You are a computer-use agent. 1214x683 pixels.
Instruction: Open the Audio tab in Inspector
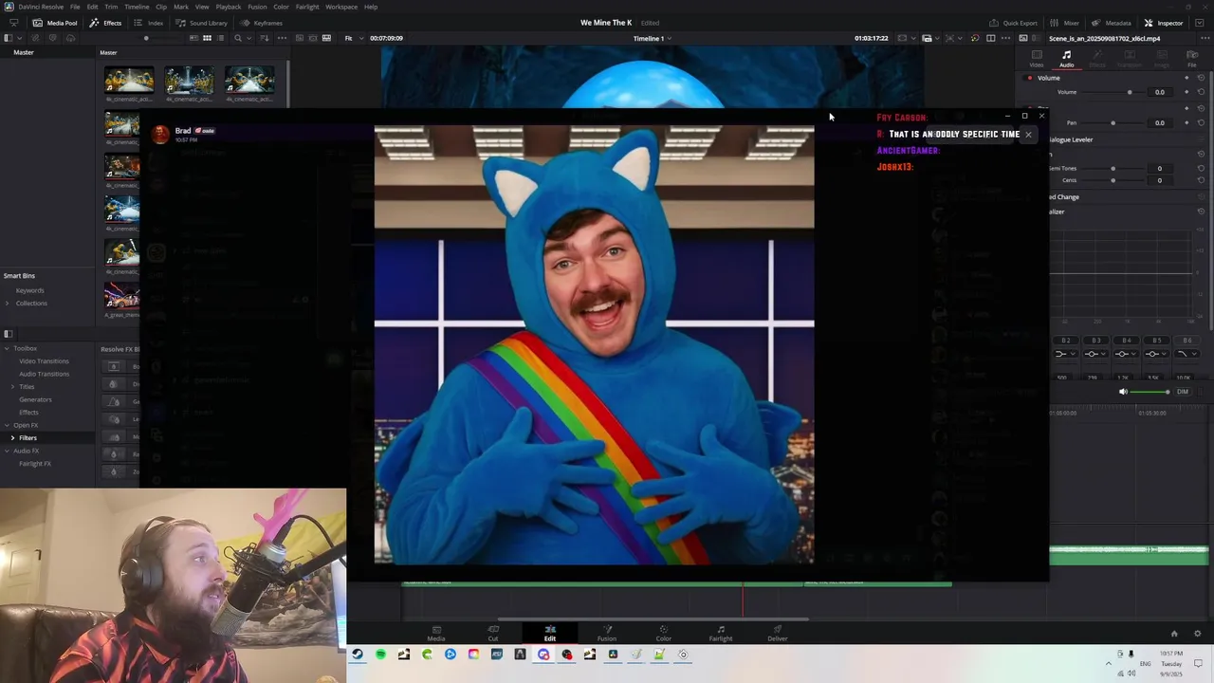tap(1067, 59)
